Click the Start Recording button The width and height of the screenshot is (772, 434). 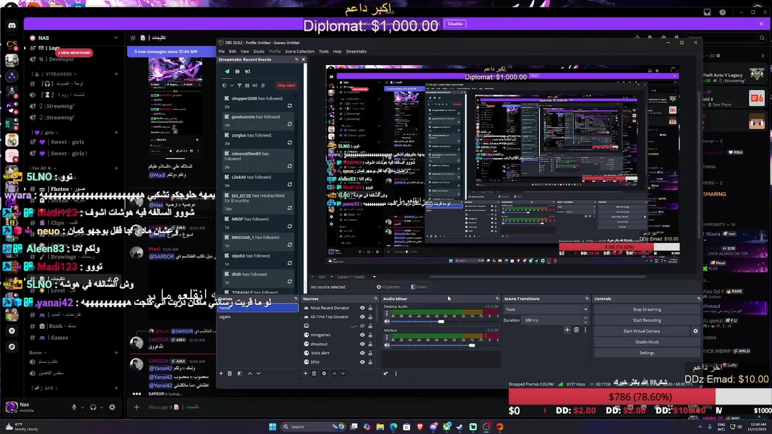point(647,320)
